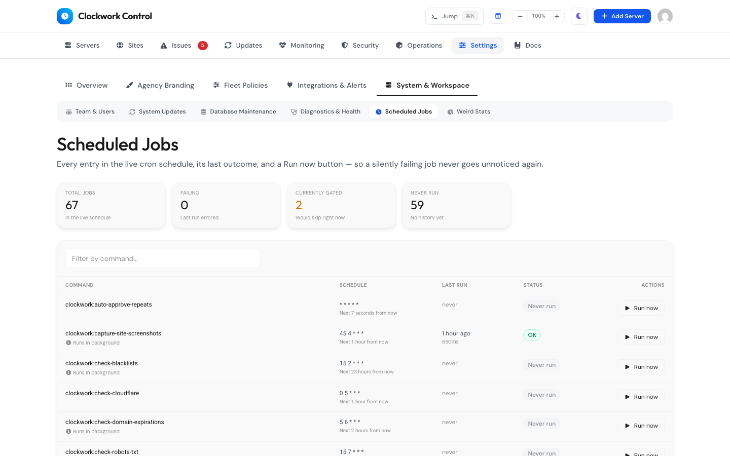Run clockwork:check-blacklists now

[x=641, y=367]
